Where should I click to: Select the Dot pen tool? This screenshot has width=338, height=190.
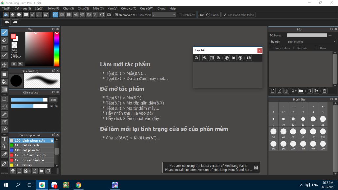[x=4, y=55]
